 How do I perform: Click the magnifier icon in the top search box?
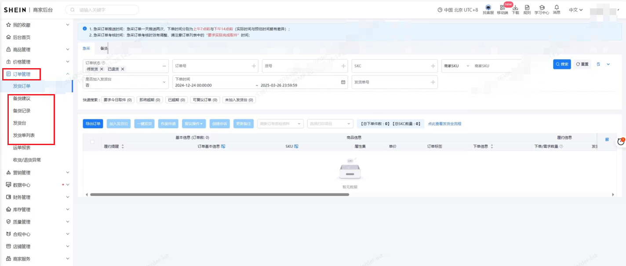(73, 10)
